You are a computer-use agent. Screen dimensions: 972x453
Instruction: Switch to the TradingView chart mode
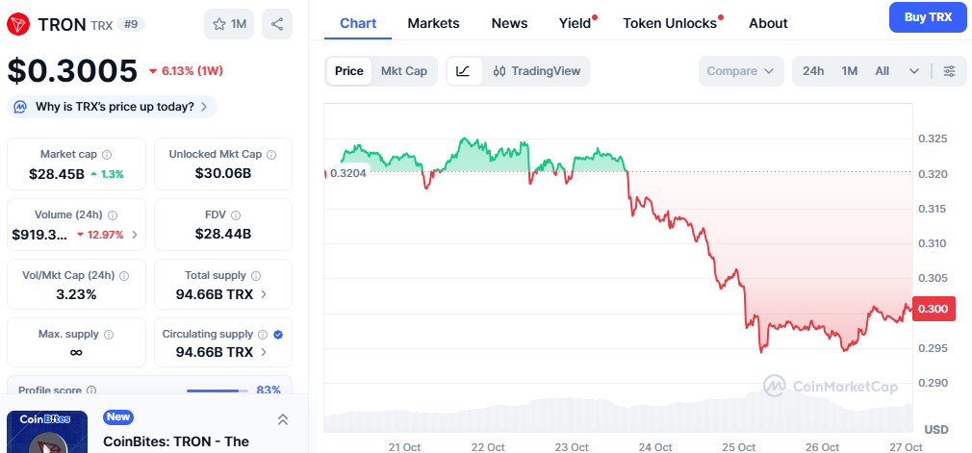(537, 71)
